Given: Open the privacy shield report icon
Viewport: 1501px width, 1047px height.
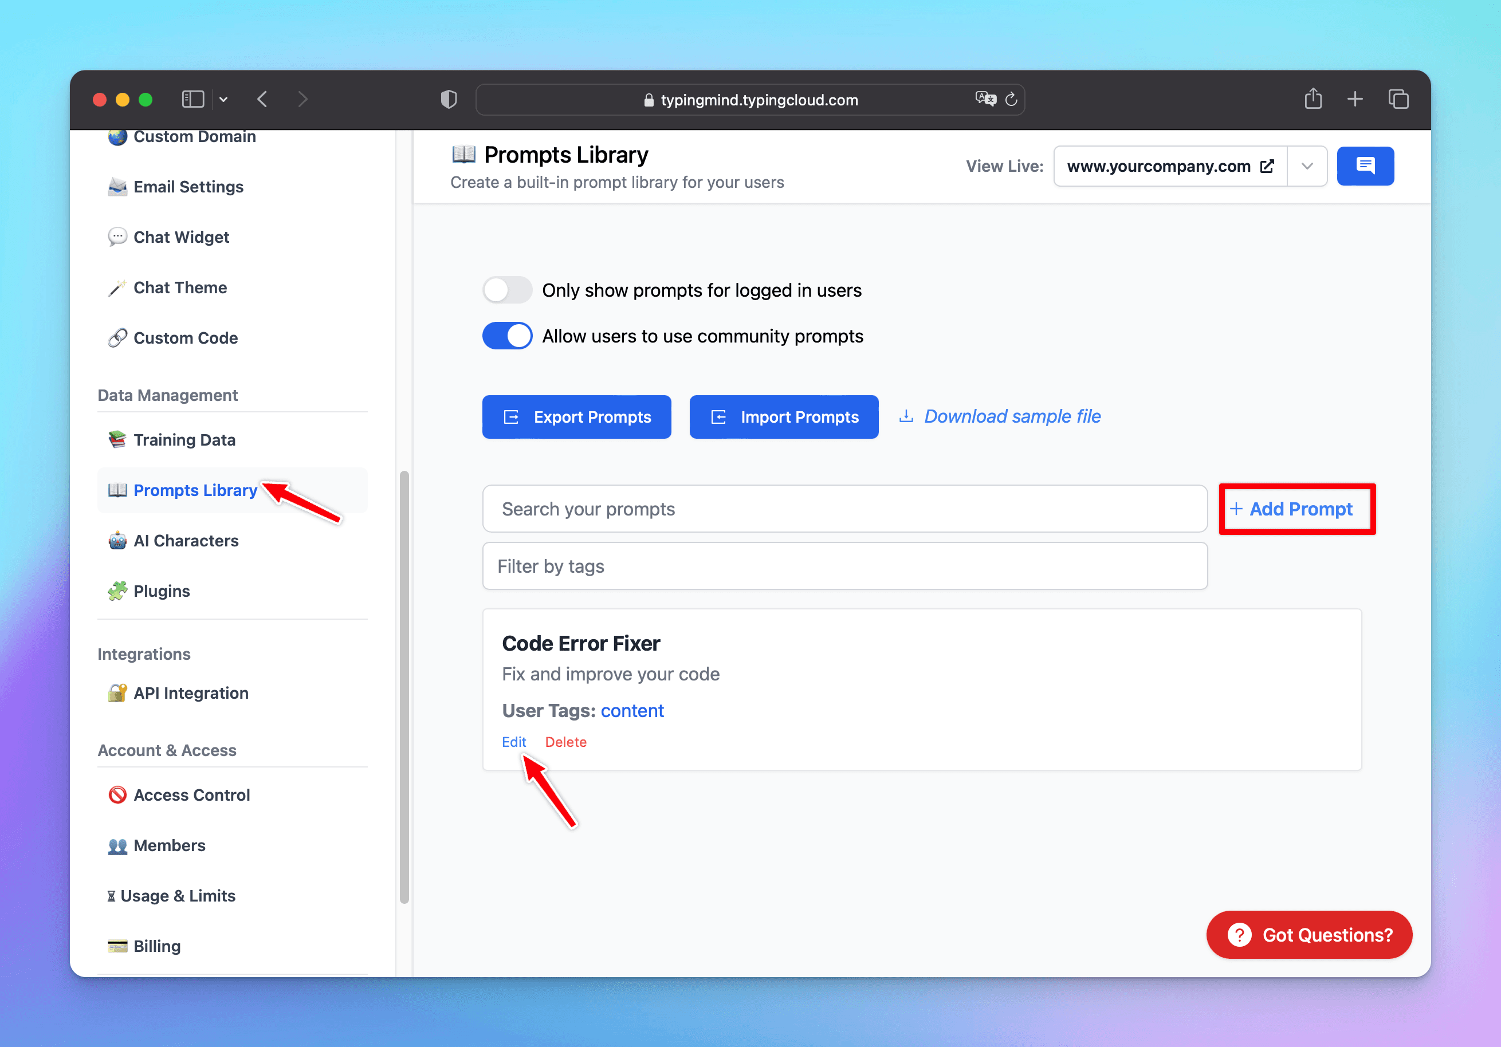Looking at the screenshot, I should (x=449, y=99).
